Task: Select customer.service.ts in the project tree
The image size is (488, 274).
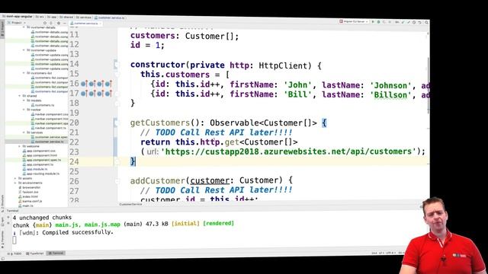Action: pos(47,142)
